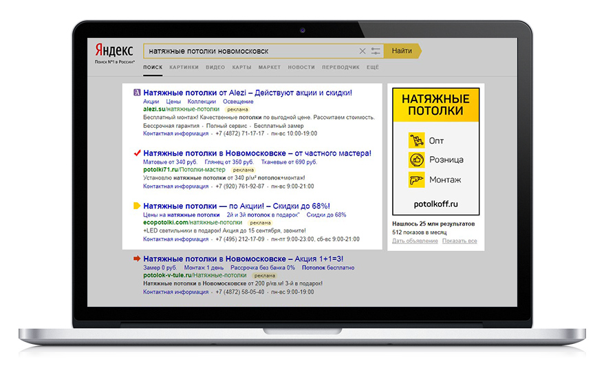Click 'Нашлось 25 млн результатов' text
Image resolution: width=606 pixels, height=368 pixels.
433,224
